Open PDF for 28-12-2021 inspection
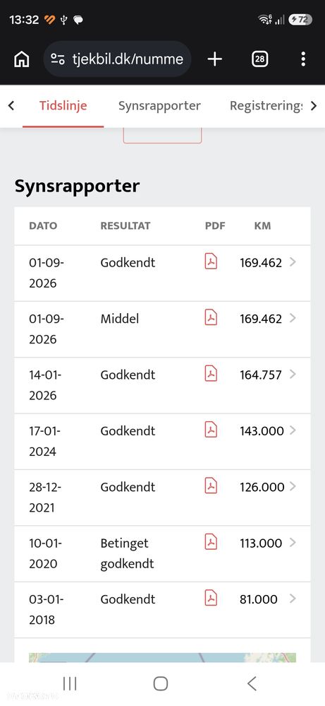Image resolution: width=325 pixels, height=706 pixels. 211,486
